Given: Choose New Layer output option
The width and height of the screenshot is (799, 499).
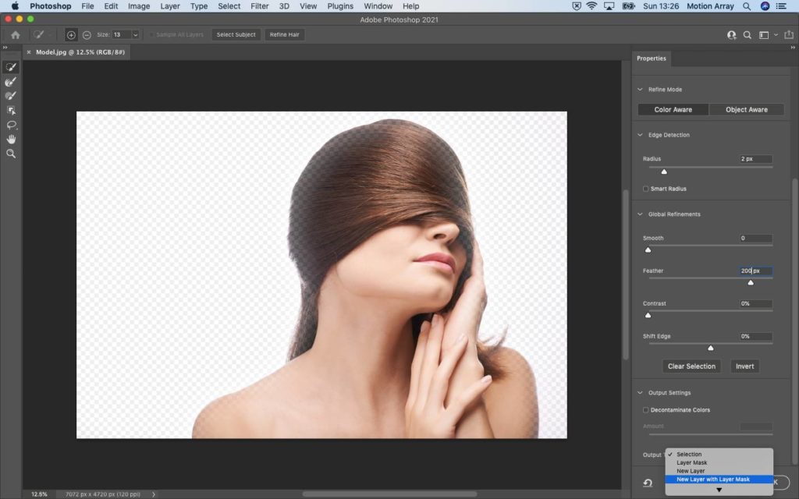Looking at the screenshot, I should coord(719,471).
